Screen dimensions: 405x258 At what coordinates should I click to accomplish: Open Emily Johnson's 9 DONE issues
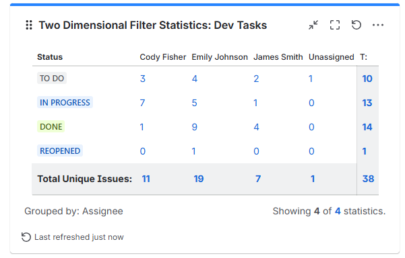(195, 127)
